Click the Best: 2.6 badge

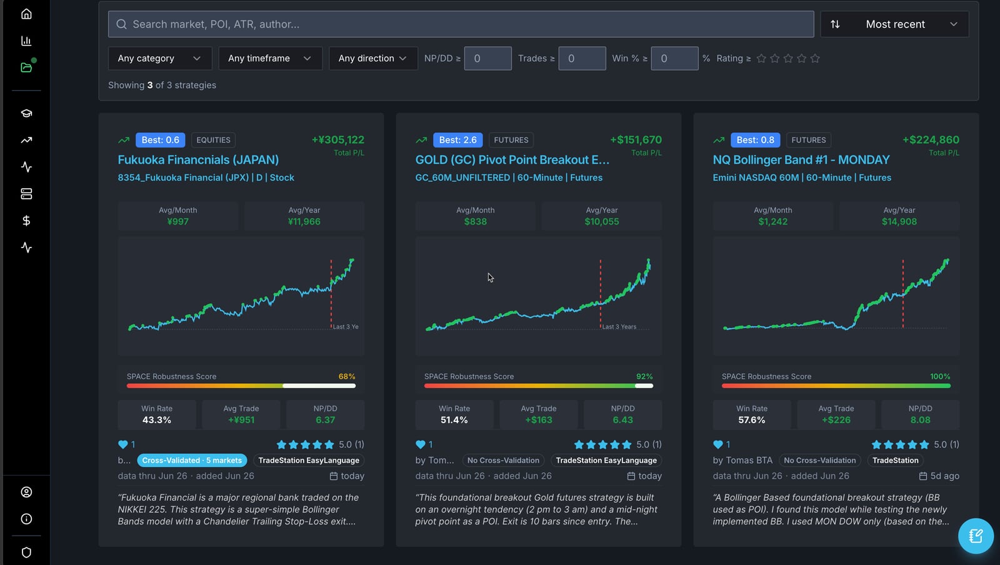tap(457, 140)
